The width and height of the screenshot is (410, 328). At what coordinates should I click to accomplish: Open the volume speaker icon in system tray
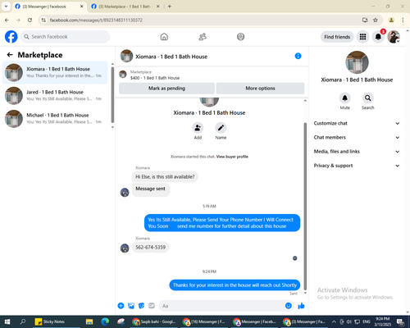click(349, 321)
